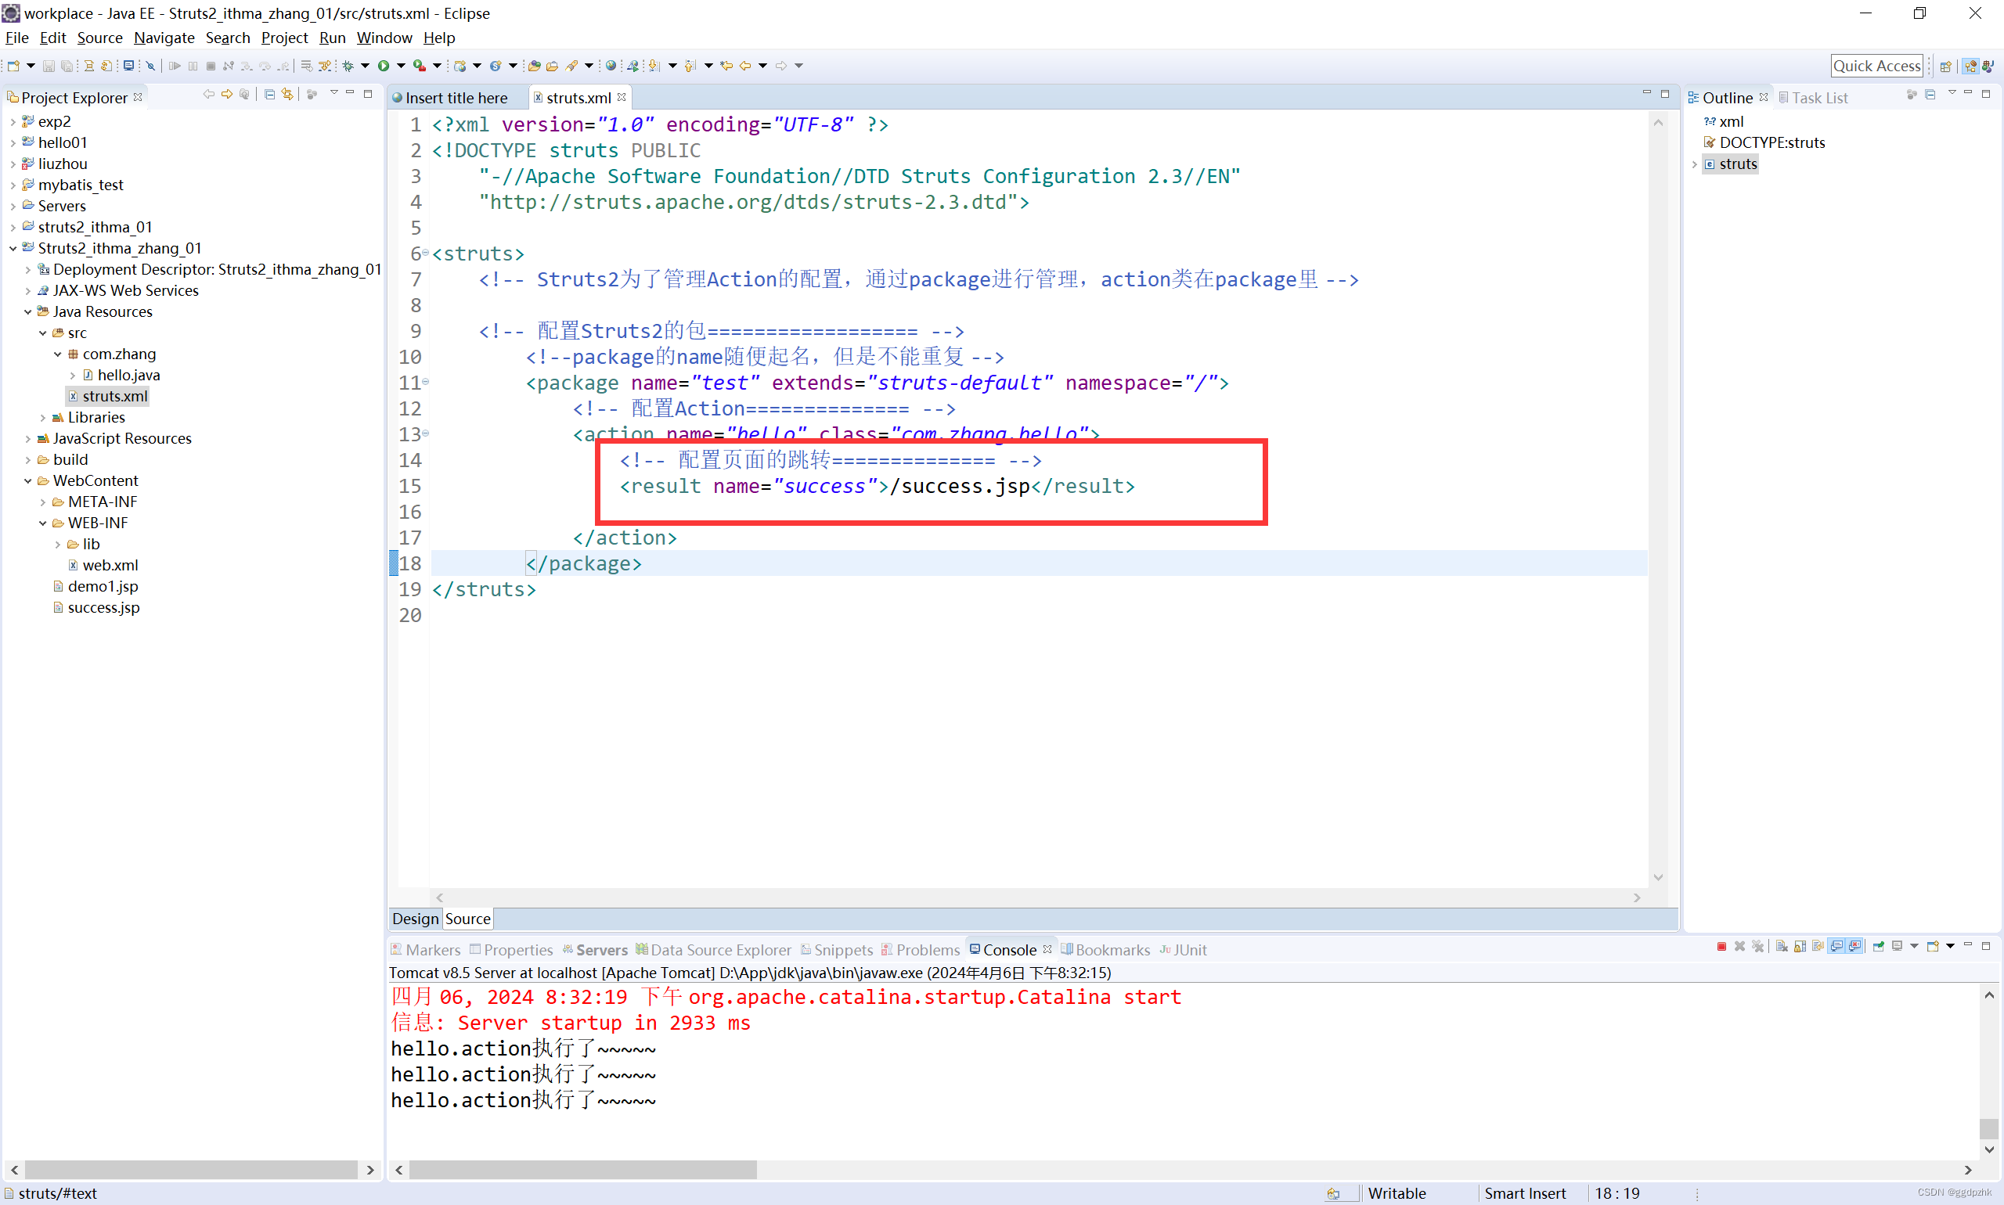Image resolution: width=2004 pixels, height=1205 pixels.
Task: Click Clear Console icon
Action: 1782,946
